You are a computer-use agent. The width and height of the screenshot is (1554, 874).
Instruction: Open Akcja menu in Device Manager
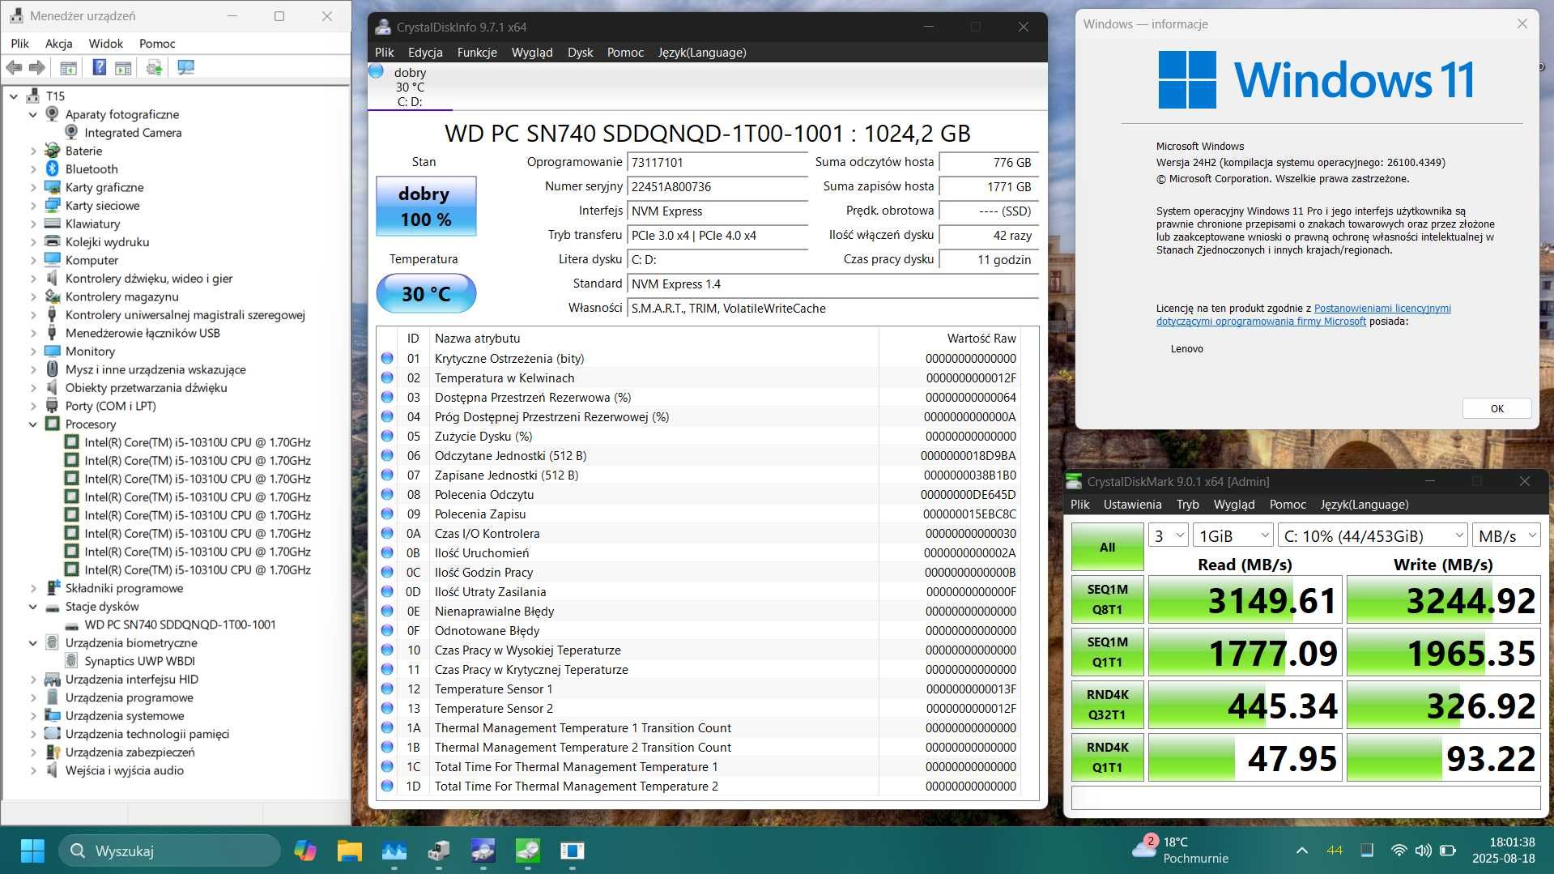coord(59,44)
